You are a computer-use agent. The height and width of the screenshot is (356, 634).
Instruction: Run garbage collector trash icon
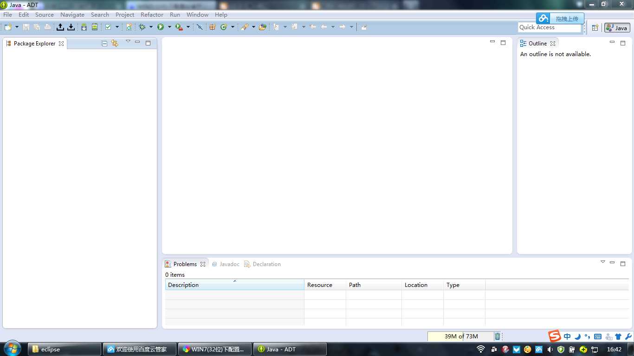coord(498,337)
